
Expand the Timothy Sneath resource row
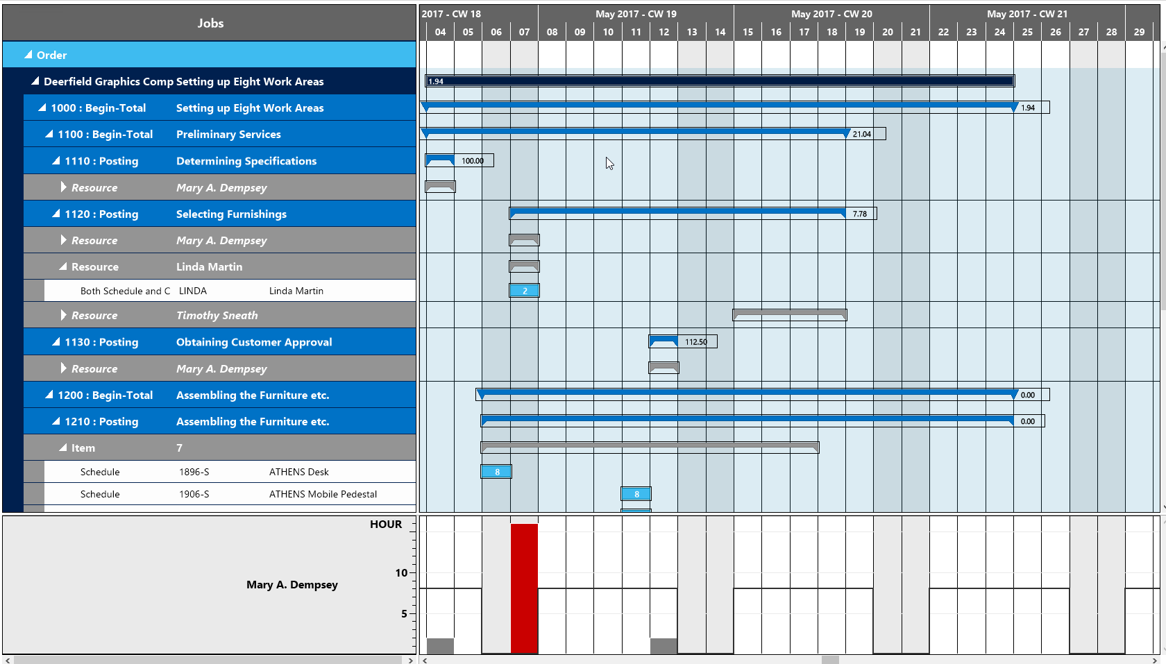coord(62,315)
